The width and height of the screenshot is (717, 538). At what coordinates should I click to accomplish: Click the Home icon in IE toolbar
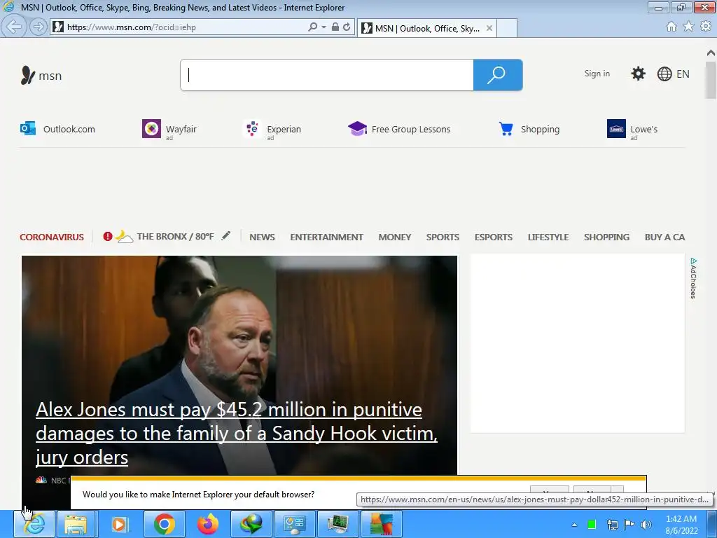(671, 27)
